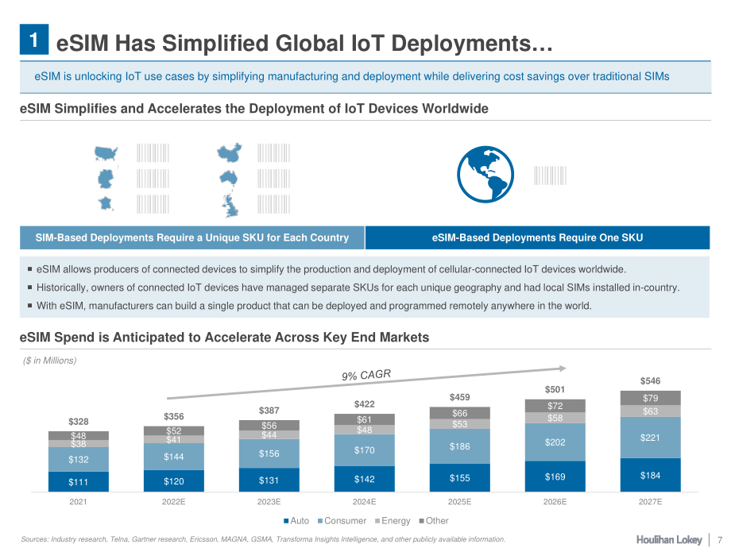Click the Other legend color swatch
Screen dimensions: 731x548
pos(422,521)
